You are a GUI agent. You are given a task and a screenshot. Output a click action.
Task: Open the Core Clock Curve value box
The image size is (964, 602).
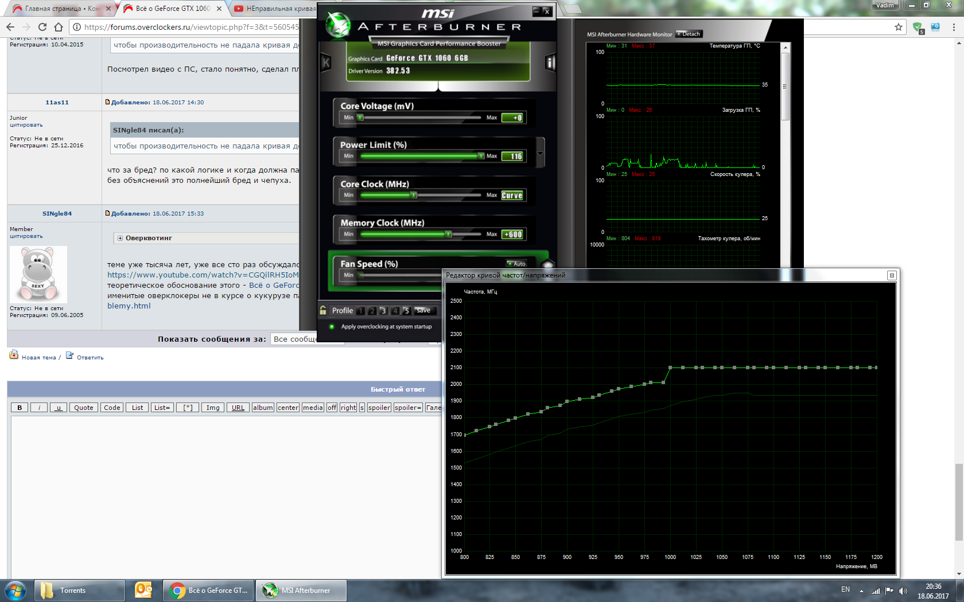[x=512, y=196]
